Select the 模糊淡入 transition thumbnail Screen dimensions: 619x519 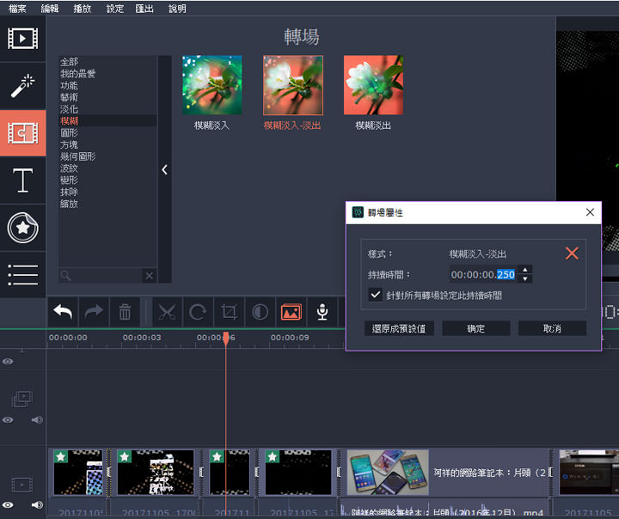pyautogui.click(x=212, y=85)
